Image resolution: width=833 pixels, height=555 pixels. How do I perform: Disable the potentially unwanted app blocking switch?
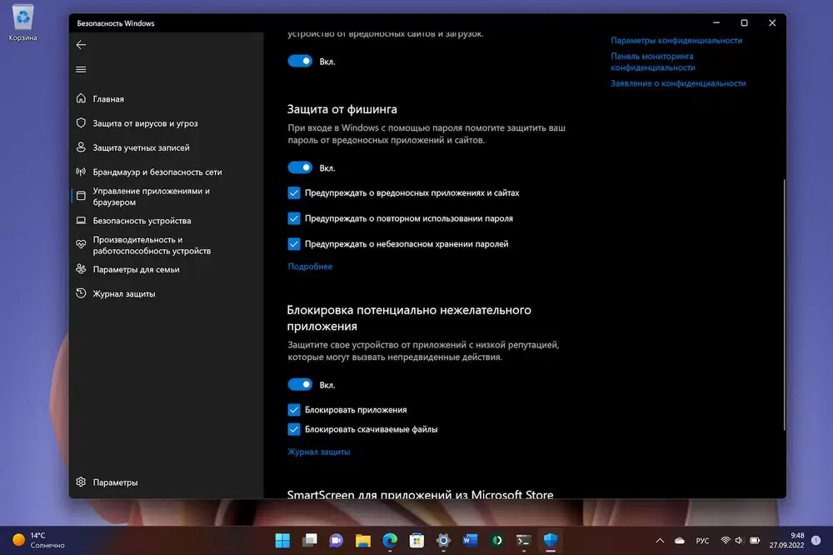[x=300, y=384]
